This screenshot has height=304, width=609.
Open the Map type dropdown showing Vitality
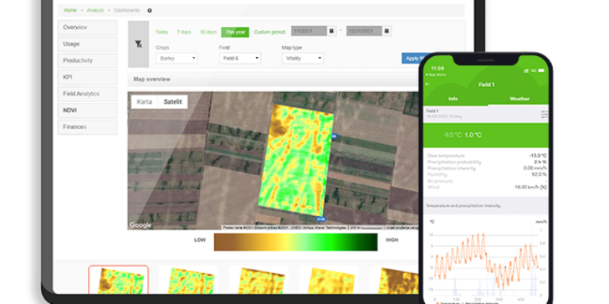(303, 59)
